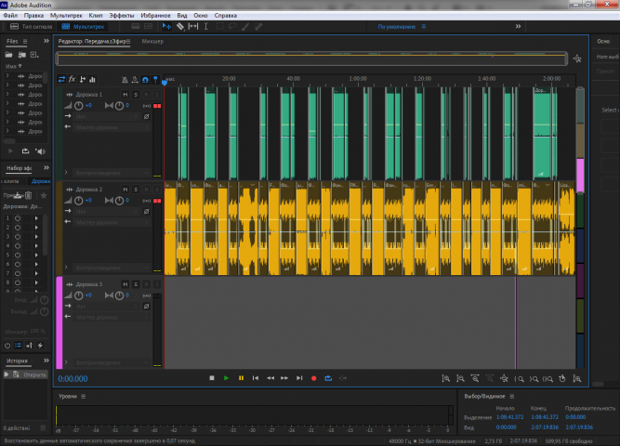Click the red Record button
Screen dimensions: 620x446
(x=313, y=378)
